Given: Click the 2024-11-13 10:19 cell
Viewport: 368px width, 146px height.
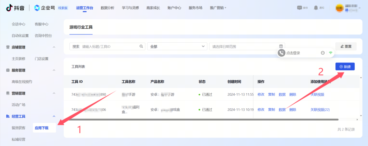Looking at the screenshot, I should [240, 109].
